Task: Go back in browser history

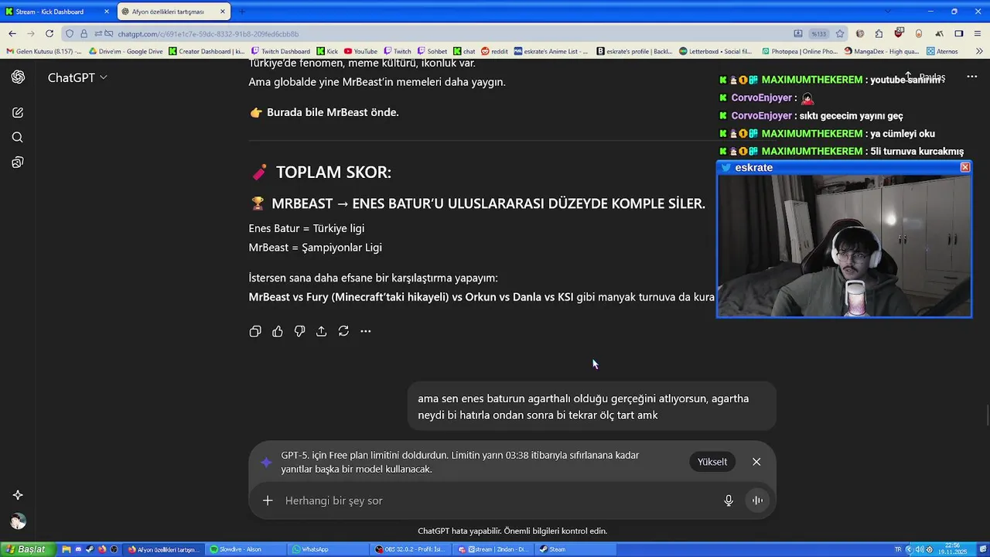Action: pyautogui.click(x=12, y=33)
